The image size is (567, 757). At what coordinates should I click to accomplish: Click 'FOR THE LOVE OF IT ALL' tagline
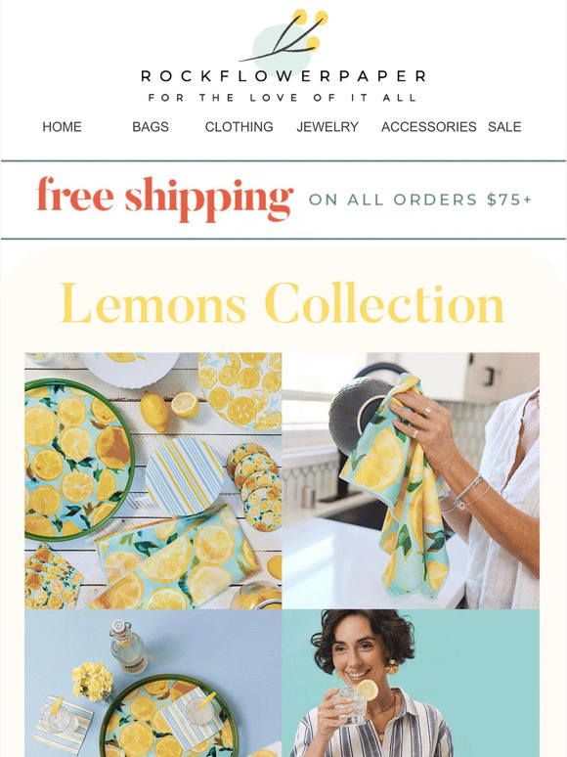(283, 98)
